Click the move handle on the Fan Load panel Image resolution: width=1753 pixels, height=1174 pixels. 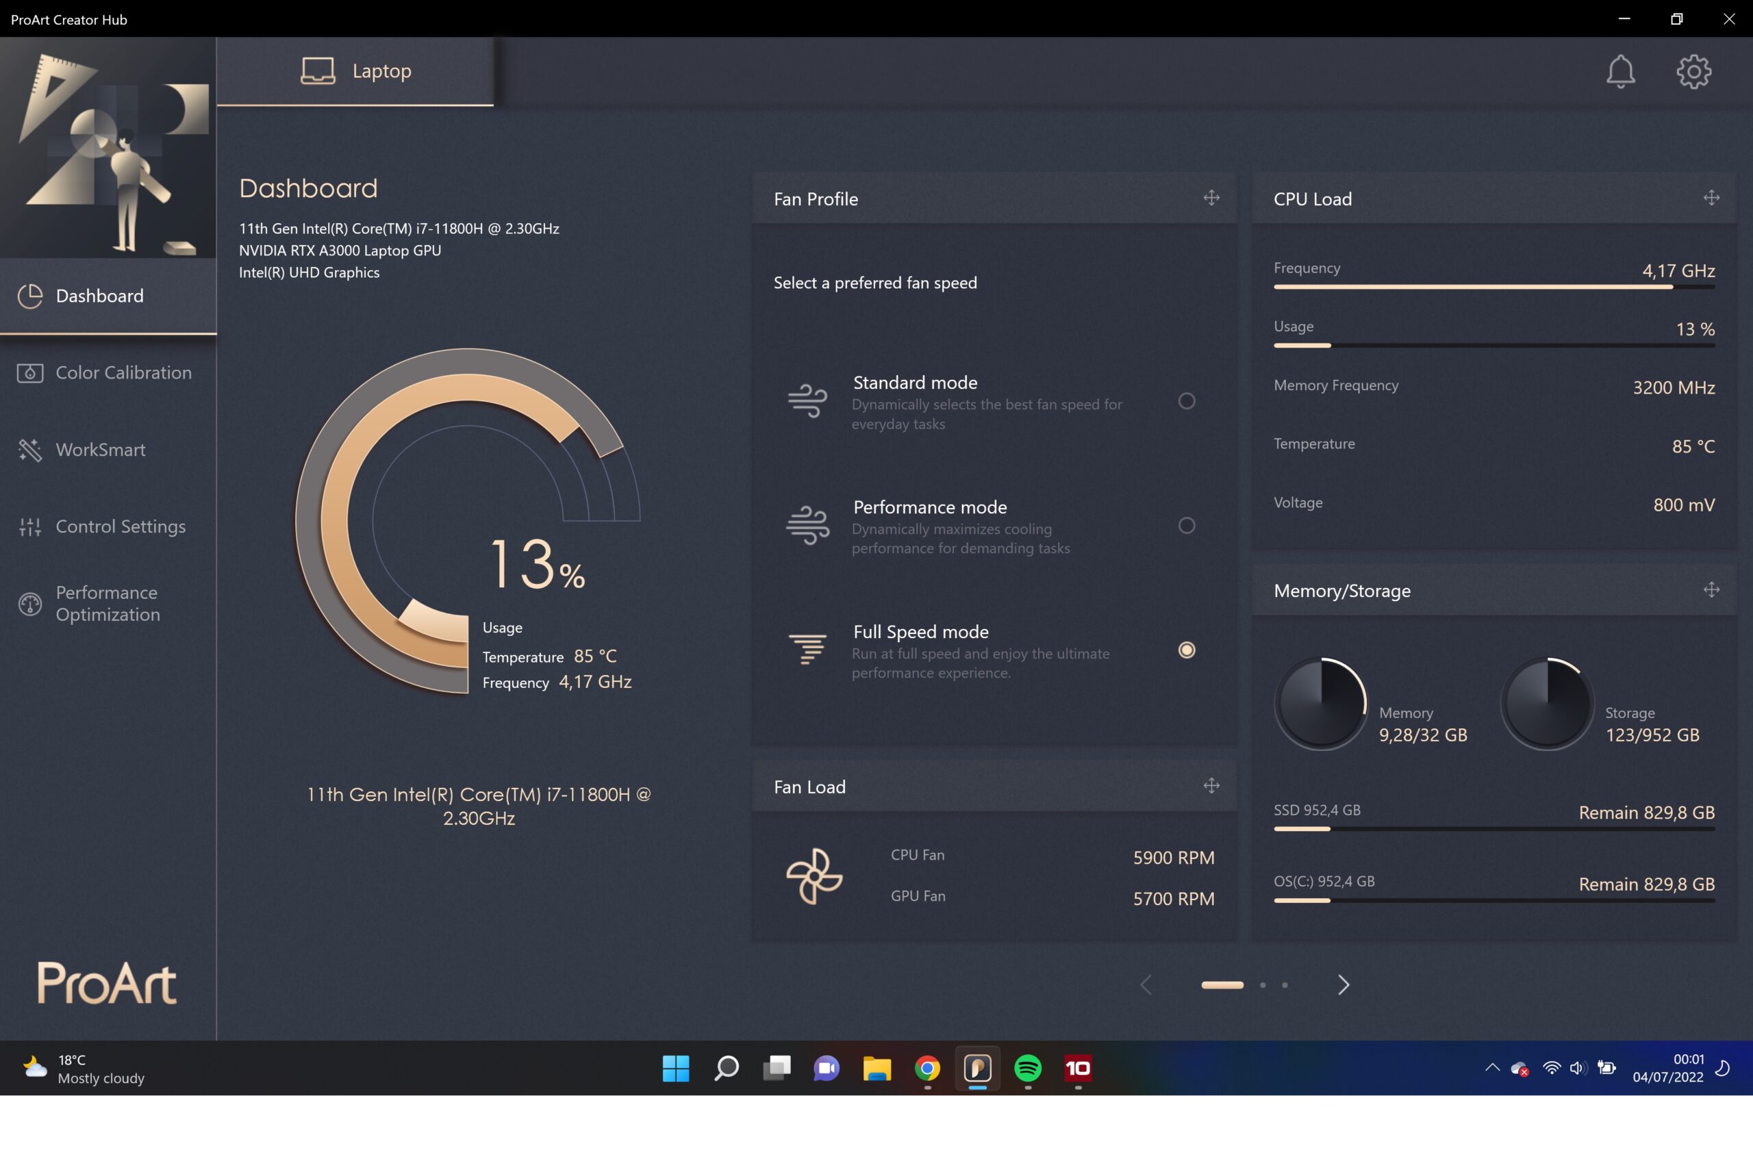[1211, 785]
